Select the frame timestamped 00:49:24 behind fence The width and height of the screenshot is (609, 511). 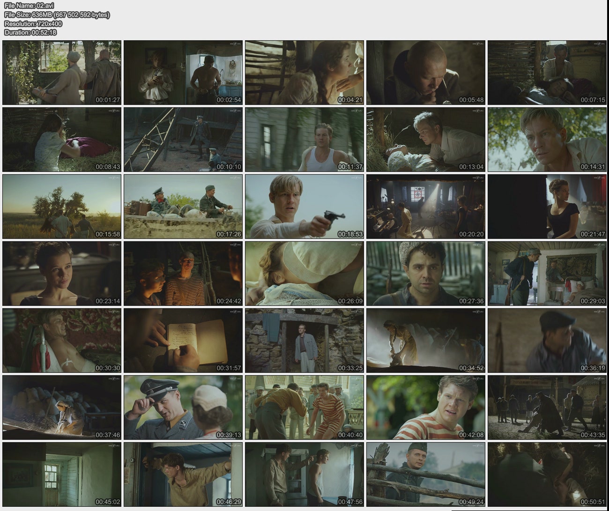pyautogui.click(x=426, y=474)
